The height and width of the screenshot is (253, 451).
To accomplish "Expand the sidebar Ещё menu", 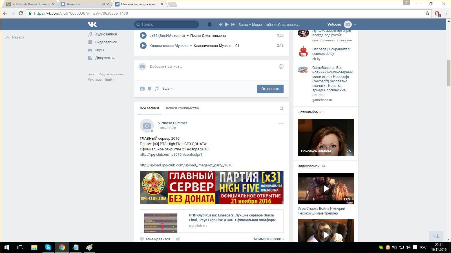I will coord(110,80).
